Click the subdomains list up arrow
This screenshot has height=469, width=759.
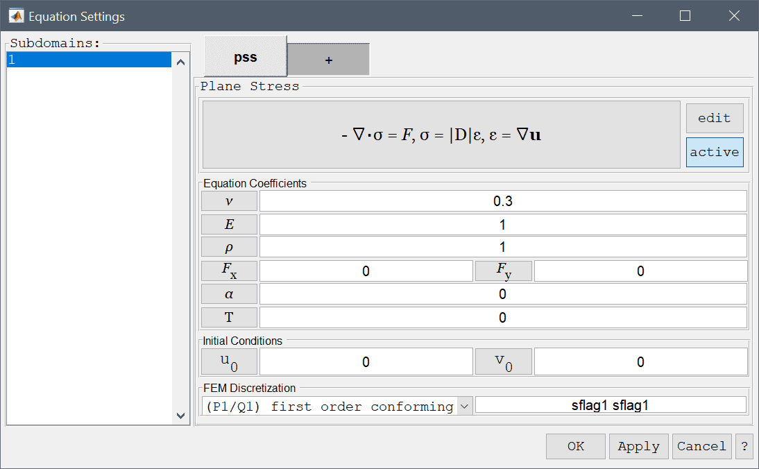coord(180,62)
